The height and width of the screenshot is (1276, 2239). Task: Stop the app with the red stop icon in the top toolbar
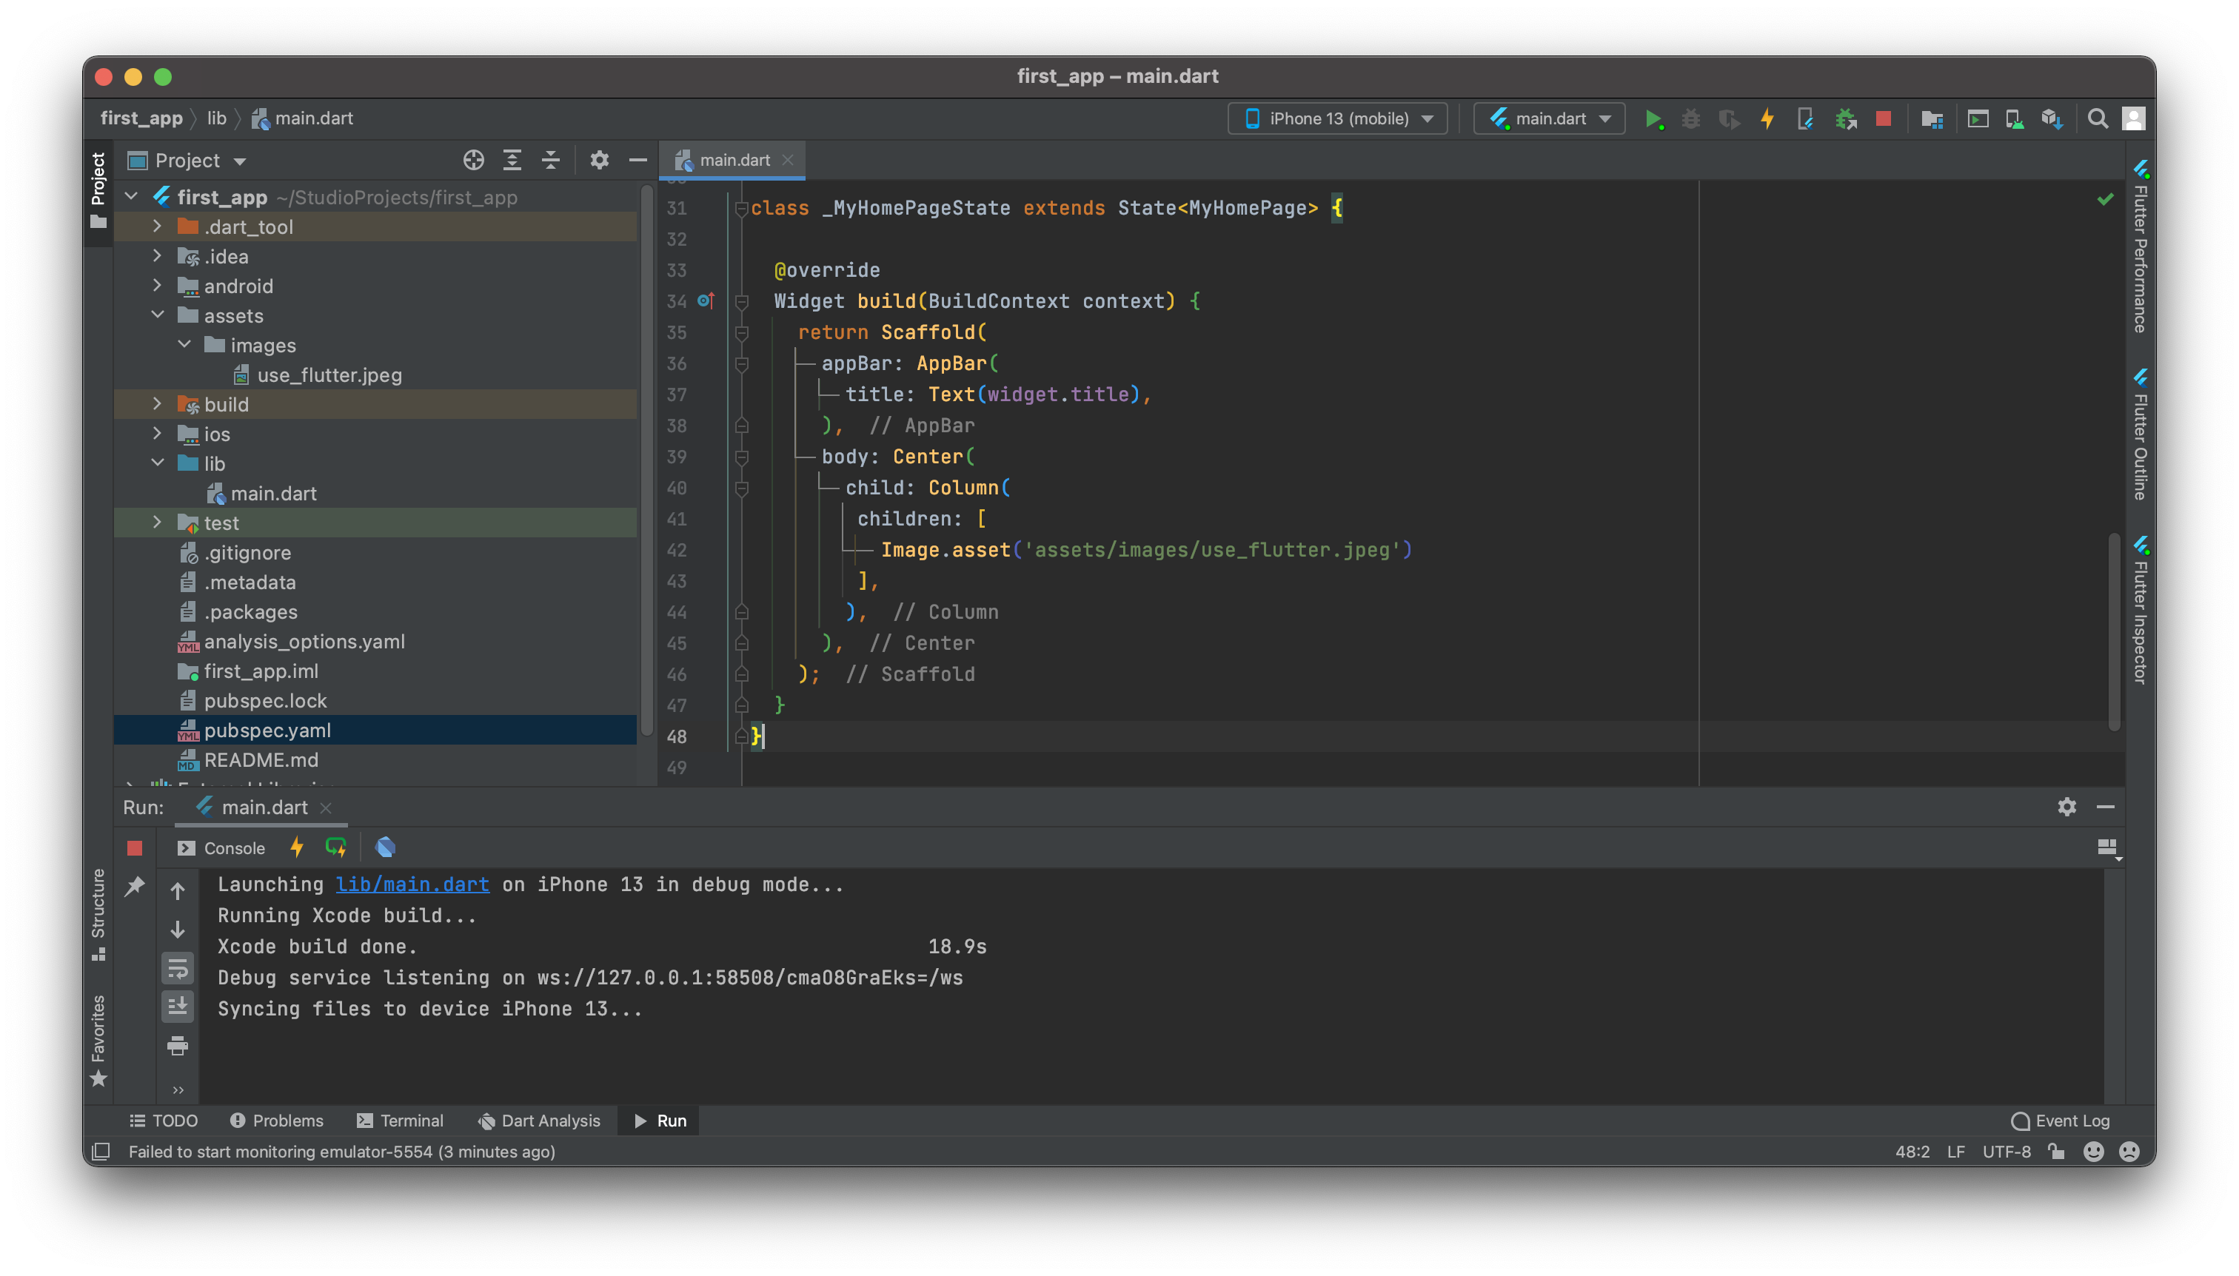pos(1883,118)
